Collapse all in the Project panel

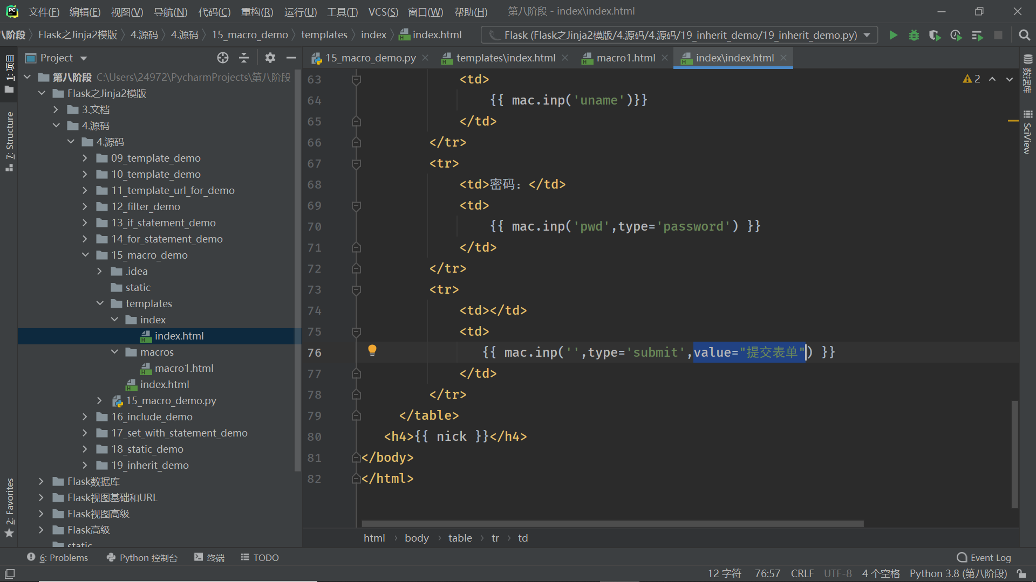(244, 58)
